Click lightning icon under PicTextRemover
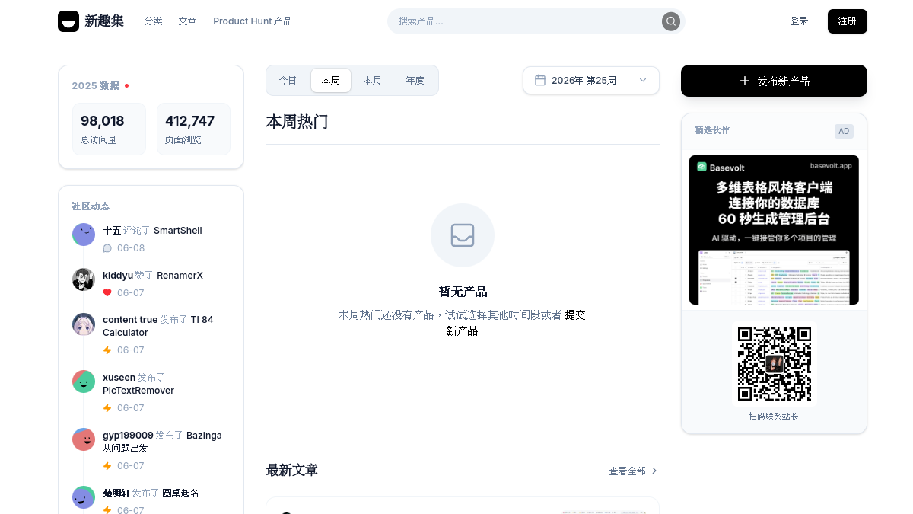This screenshot has width=913, height=514. point(107,408)
